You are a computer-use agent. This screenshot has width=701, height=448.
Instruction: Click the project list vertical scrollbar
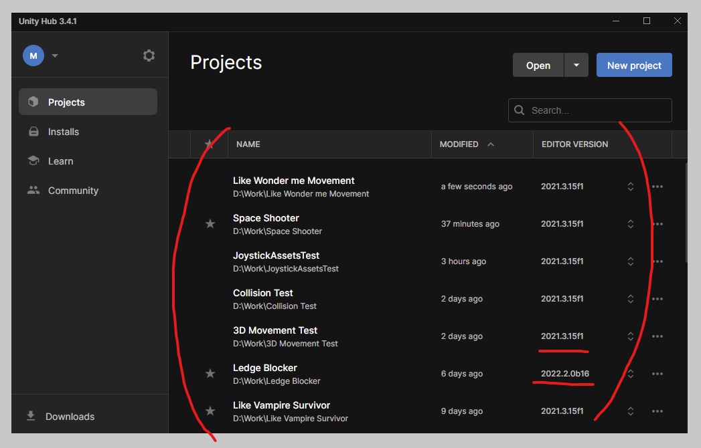click(x=686, y=213)
